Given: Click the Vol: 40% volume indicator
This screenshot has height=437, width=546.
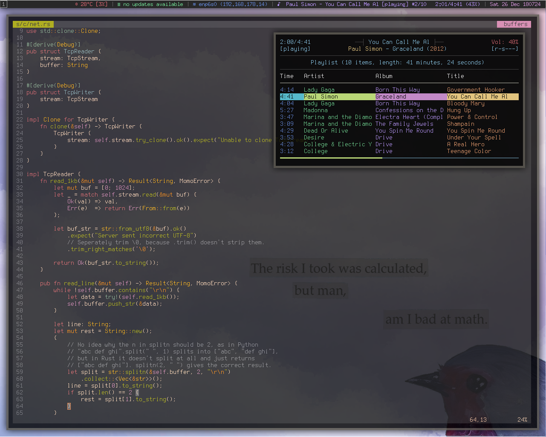Looking at the screenshot, I should (505, 42).
